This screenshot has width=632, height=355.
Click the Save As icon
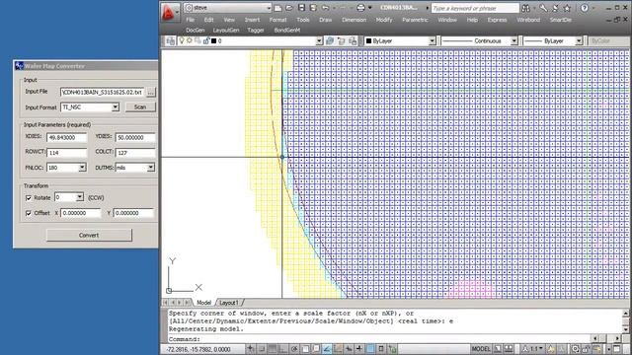313,8
